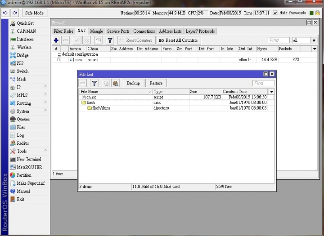Open the Address Lists tab

tap(170, 31)
